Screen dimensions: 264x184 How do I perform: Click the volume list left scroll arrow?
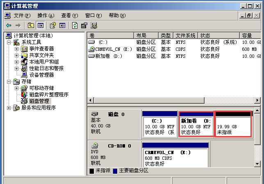pyautogui.click(x=91, y=100)
